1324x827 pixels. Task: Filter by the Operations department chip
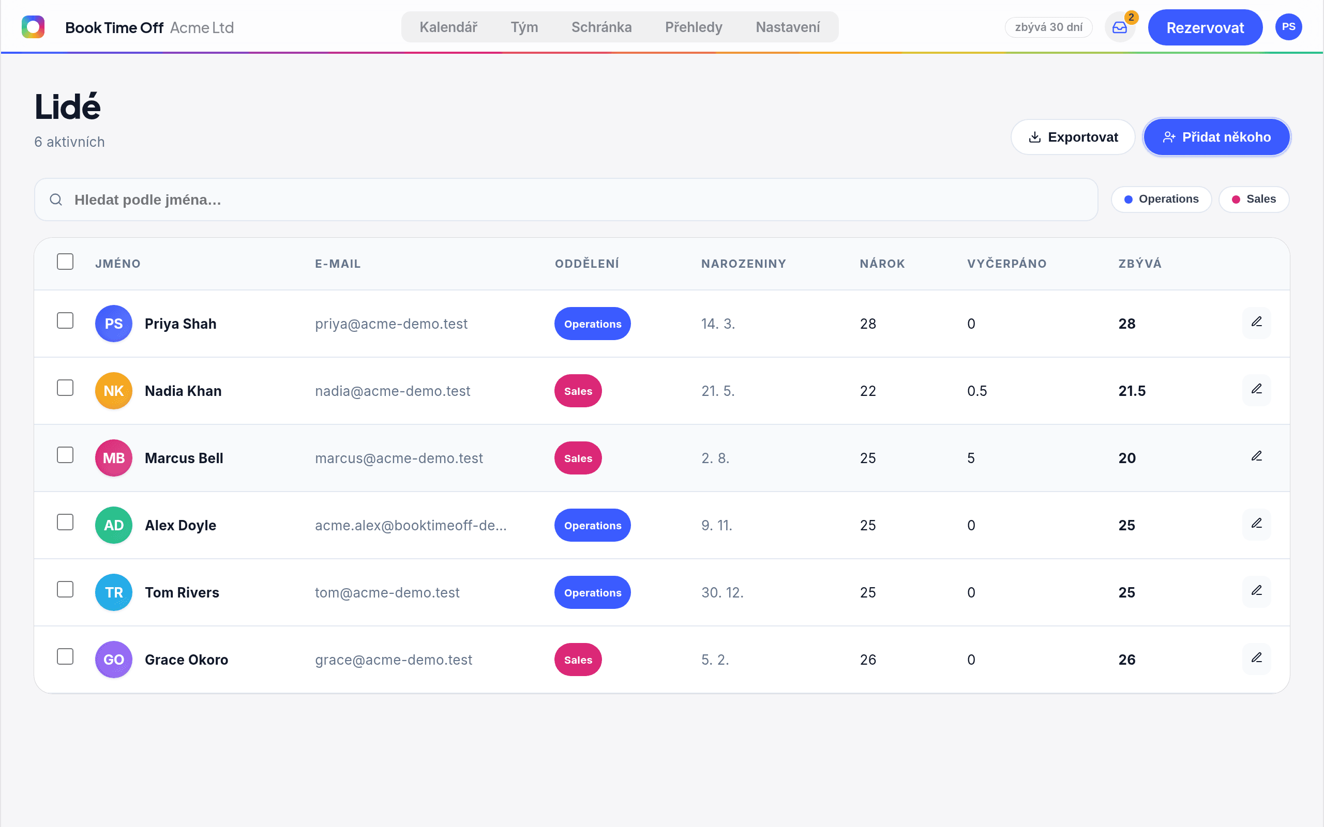1162,199
